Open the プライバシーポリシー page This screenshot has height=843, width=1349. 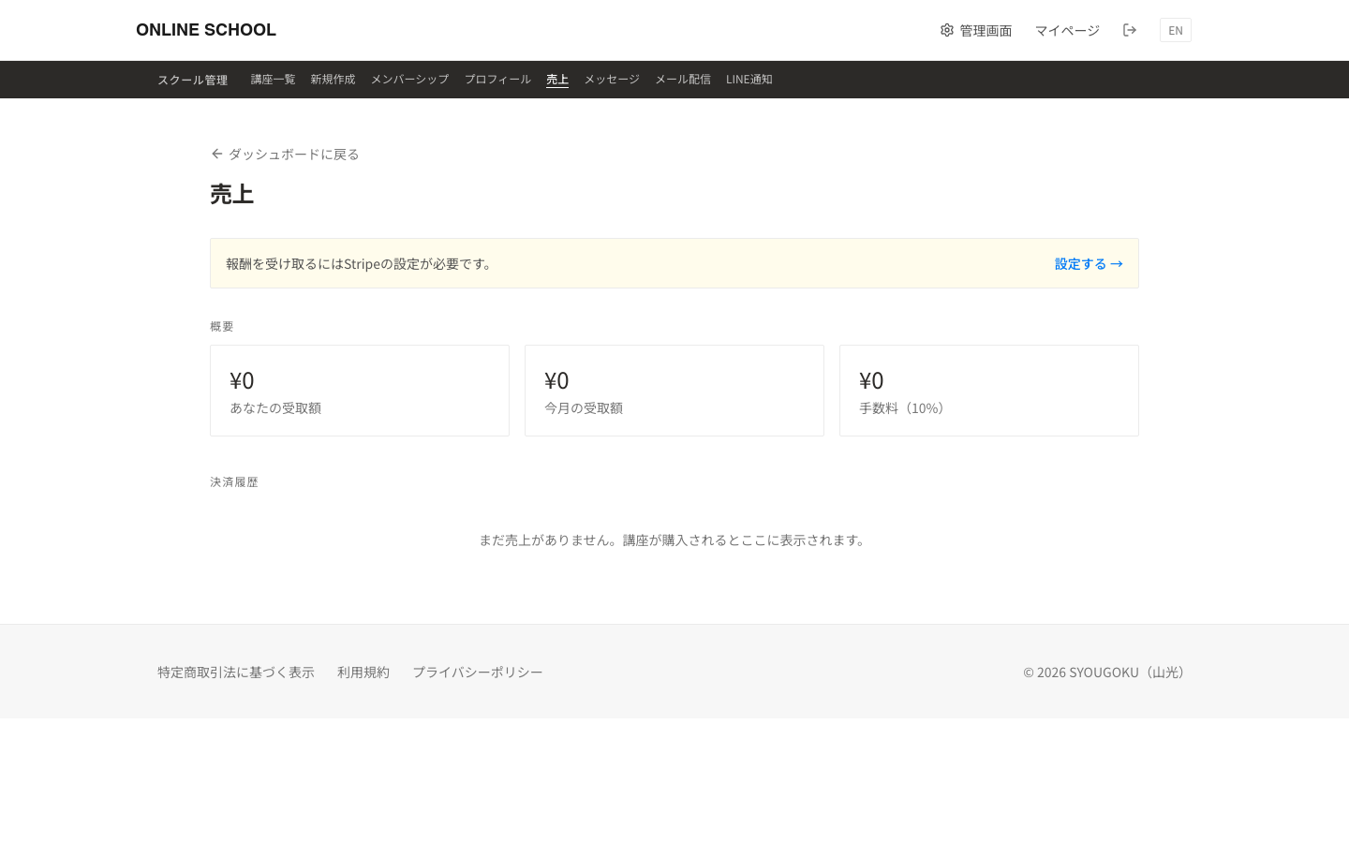click(x=478, y=672)
